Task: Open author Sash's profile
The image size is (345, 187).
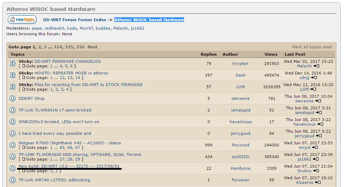Action: point(241,75)
